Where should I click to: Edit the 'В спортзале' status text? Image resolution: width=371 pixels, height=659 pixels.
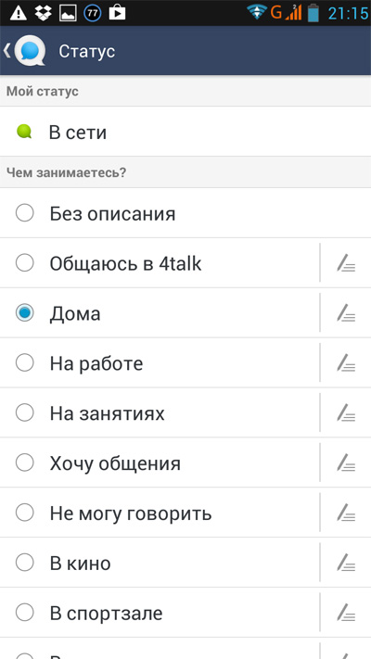click(346, 613)
